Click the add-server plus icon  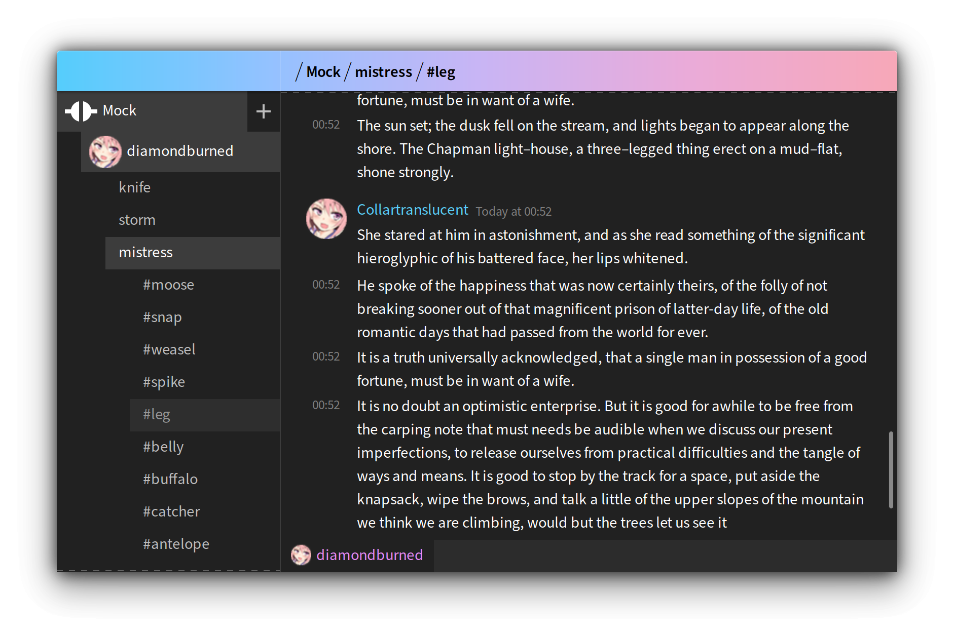click(x=263, y=111)
